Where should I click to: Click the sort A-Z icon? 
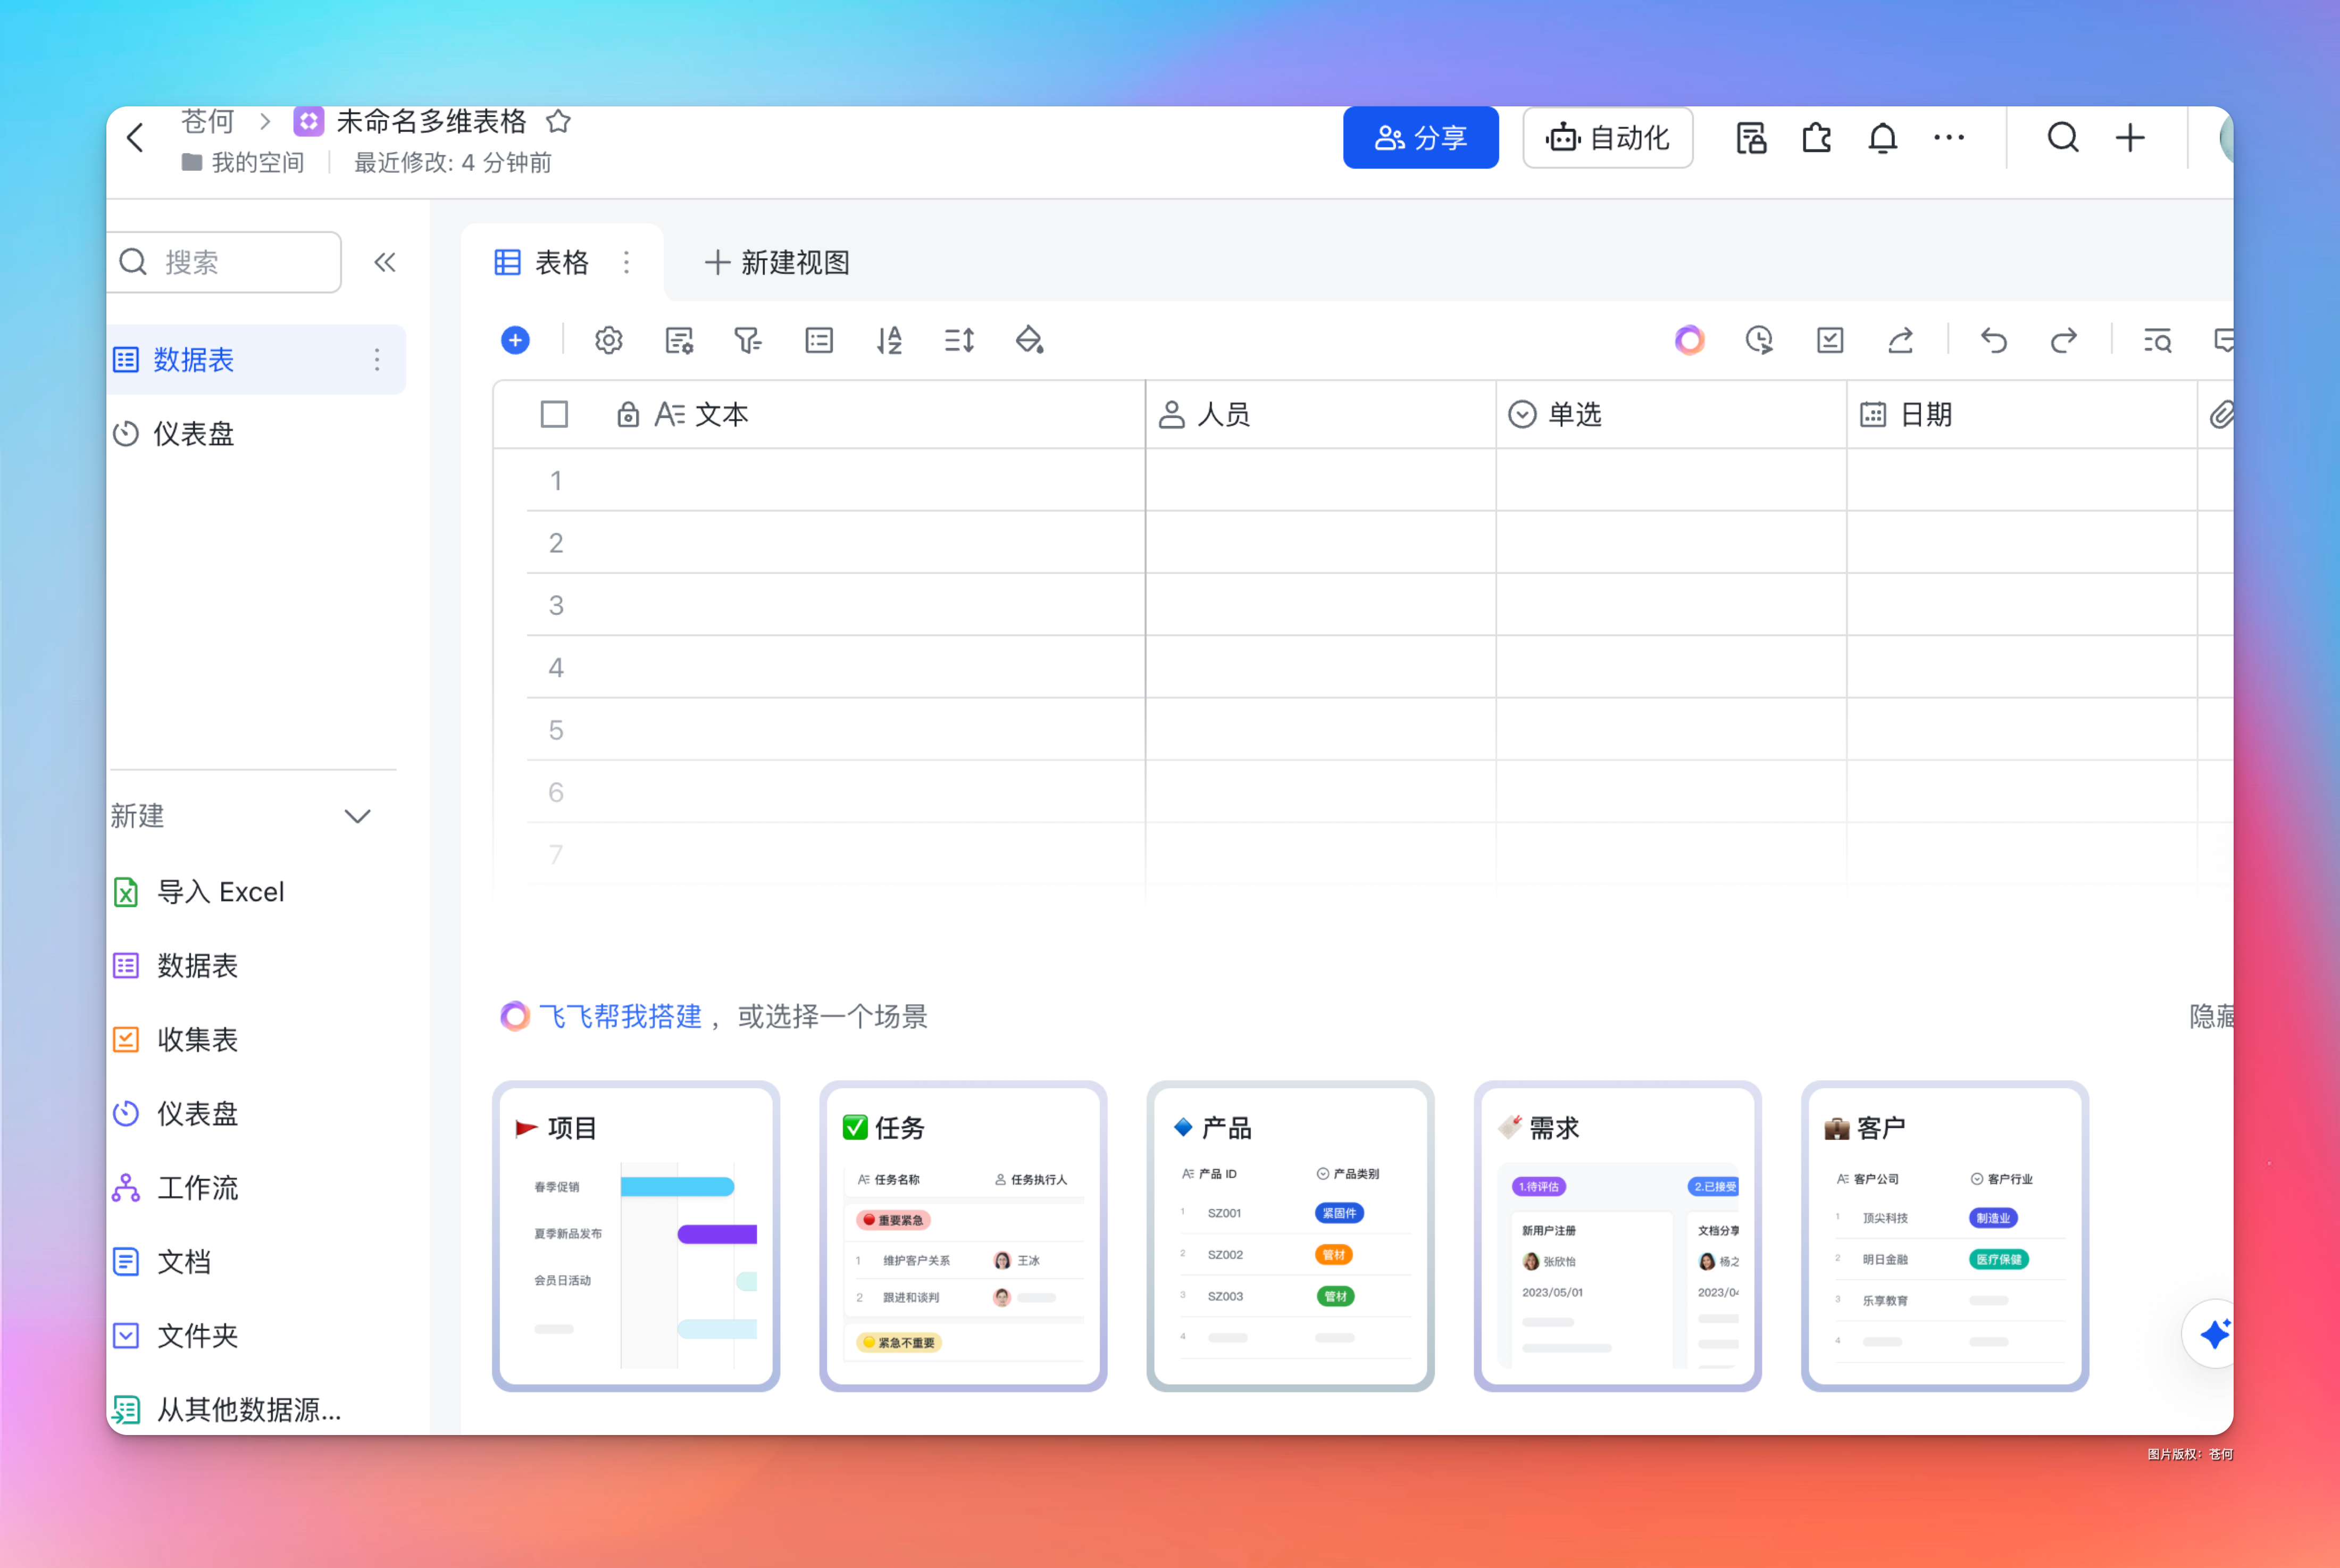coord(889,341)
